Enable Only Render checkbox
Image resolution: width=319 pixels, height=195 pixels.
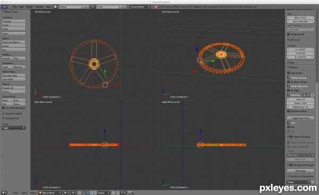pos(289,73)
